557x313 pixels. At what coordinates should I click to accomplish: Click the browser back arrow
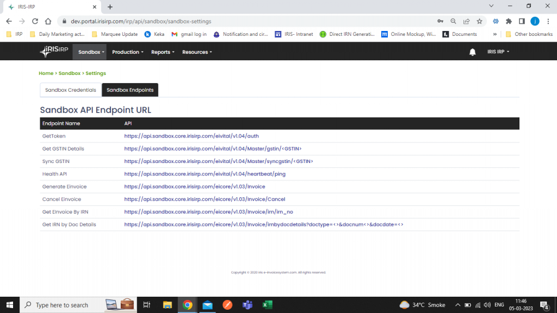[9, 21]
